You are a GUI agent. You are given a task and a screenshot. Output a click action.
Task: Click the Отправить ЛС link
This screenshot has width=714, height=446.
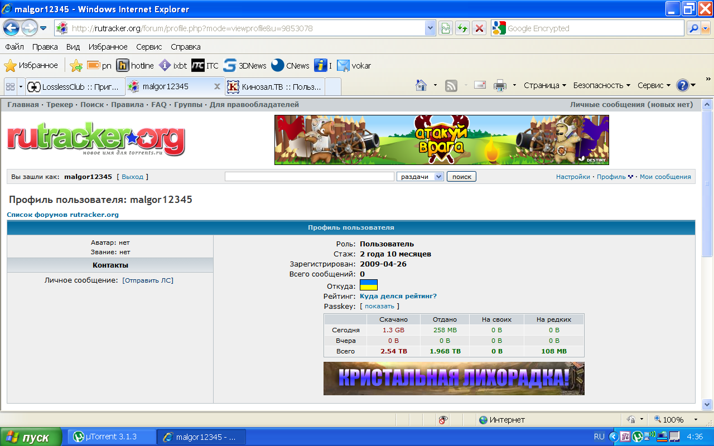[148, 280]
